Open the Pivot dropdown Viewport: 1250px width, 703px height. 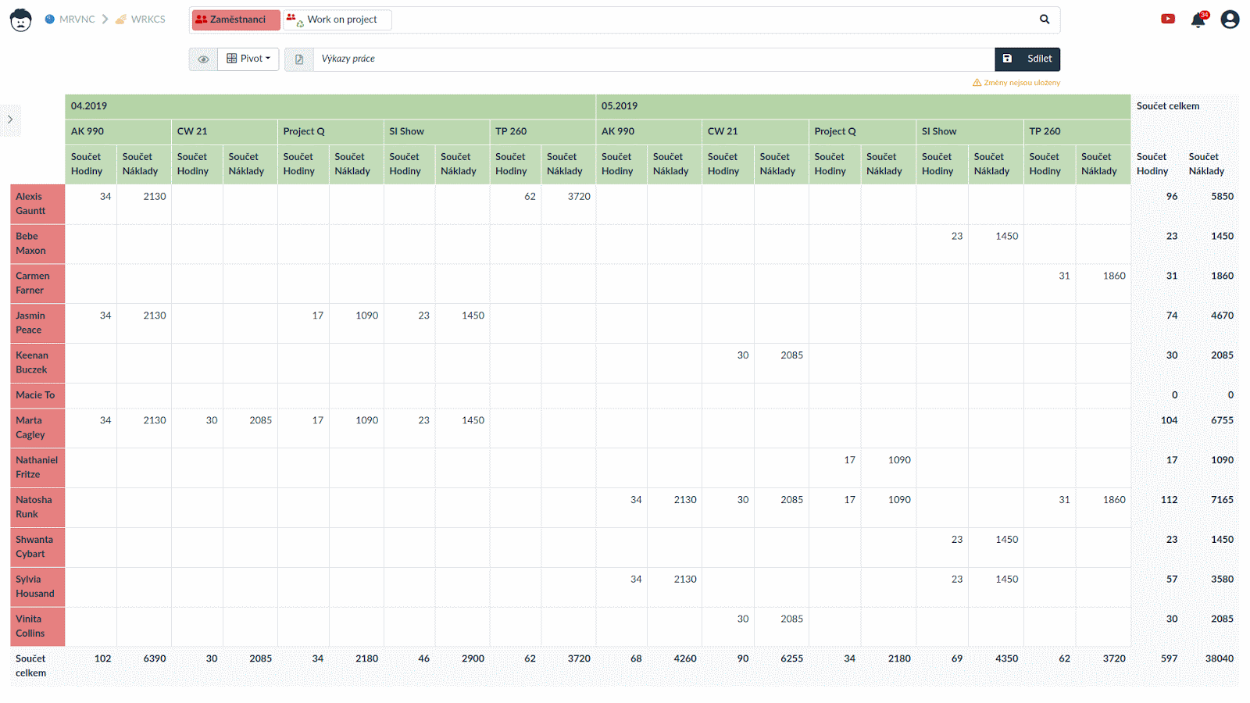248,59
